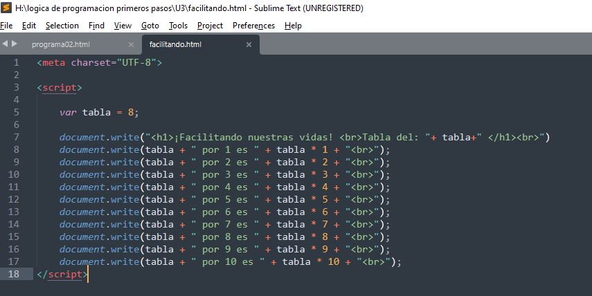Open the View menu
This screenshot has width=592, height=296.
click(123, 26)
